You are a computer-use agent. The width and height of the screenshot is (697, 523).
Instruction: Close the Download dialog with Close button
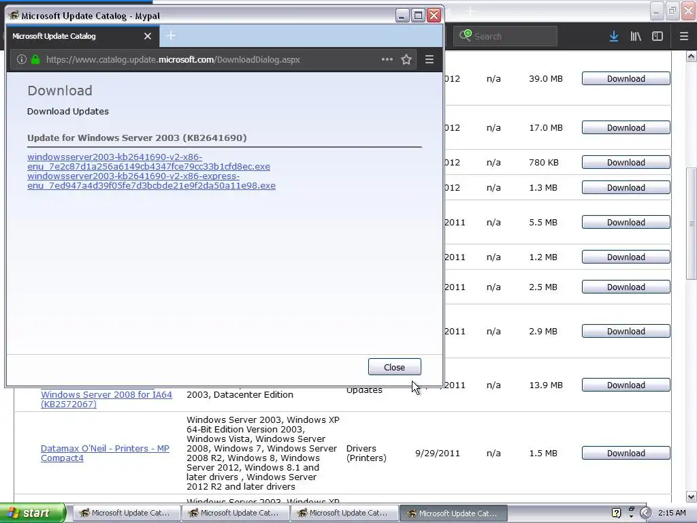[x=394, y=367]
